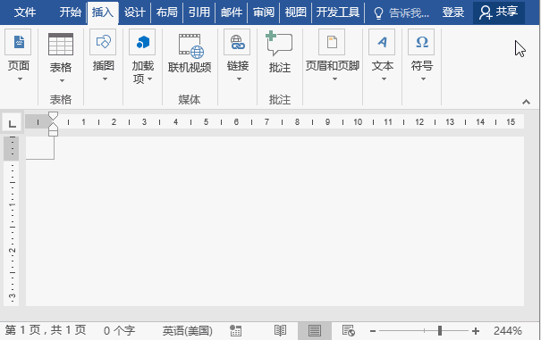Switch to the 引用 References tab

(199, 12)
